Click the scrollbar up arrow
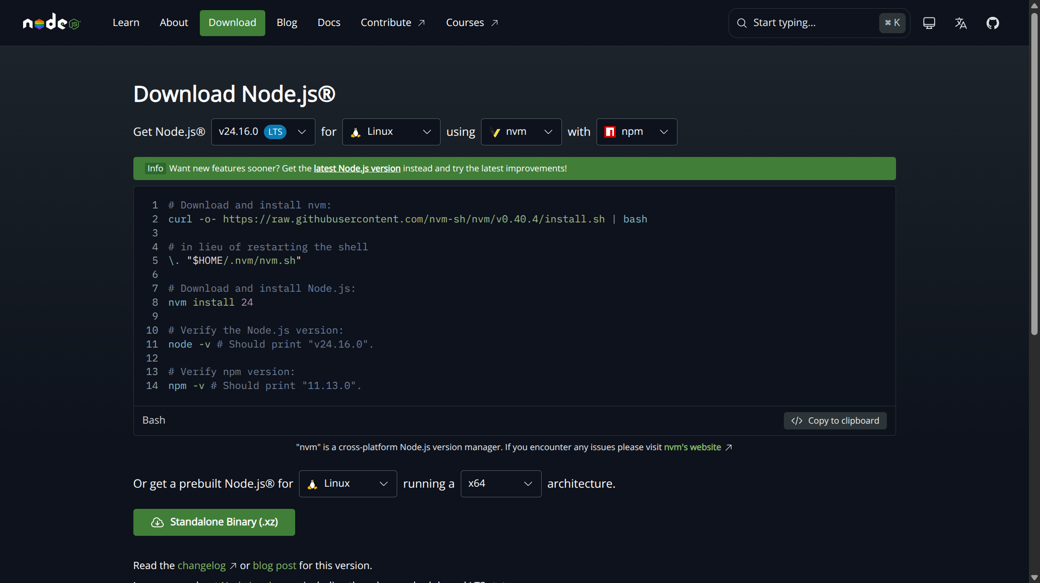Viewport: 1040px width, 583px height. click(1034, 5)
